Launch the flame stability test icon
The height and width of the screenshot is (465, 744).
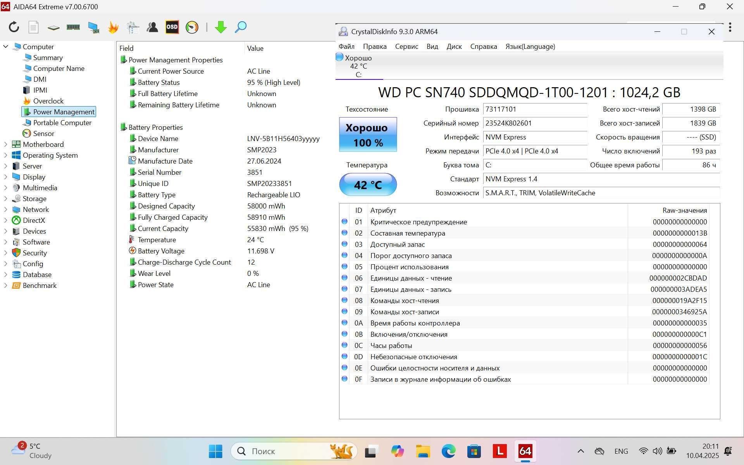tap(113, 27)
